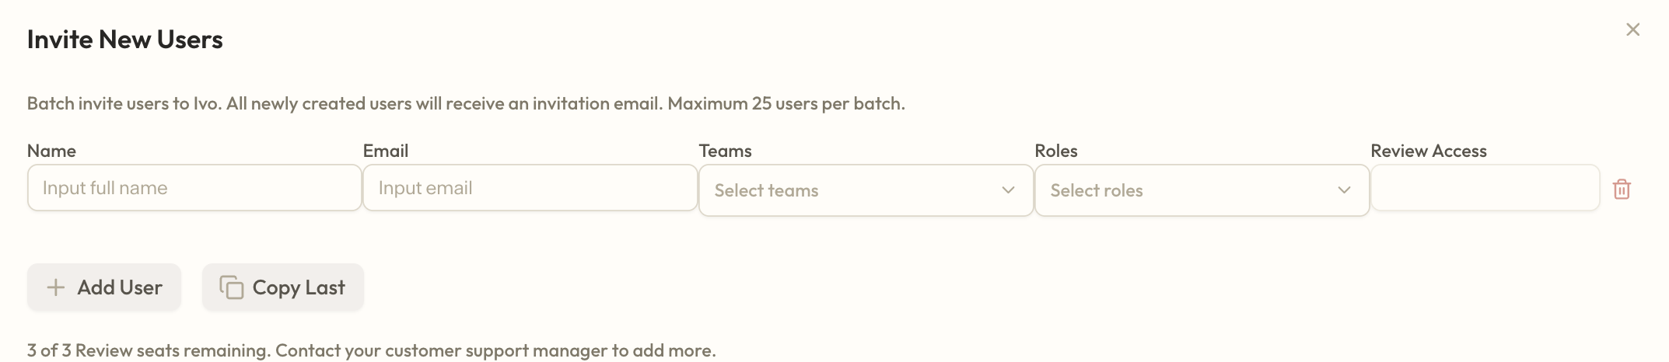The image size is (1669, 362).
Task: Click the copy icon on Copy Last
Action: click(x=231, y=287)
